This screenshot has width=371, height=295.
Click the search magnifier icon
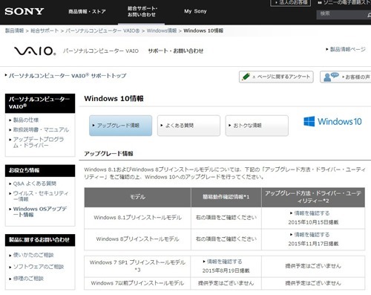(369, 15)
